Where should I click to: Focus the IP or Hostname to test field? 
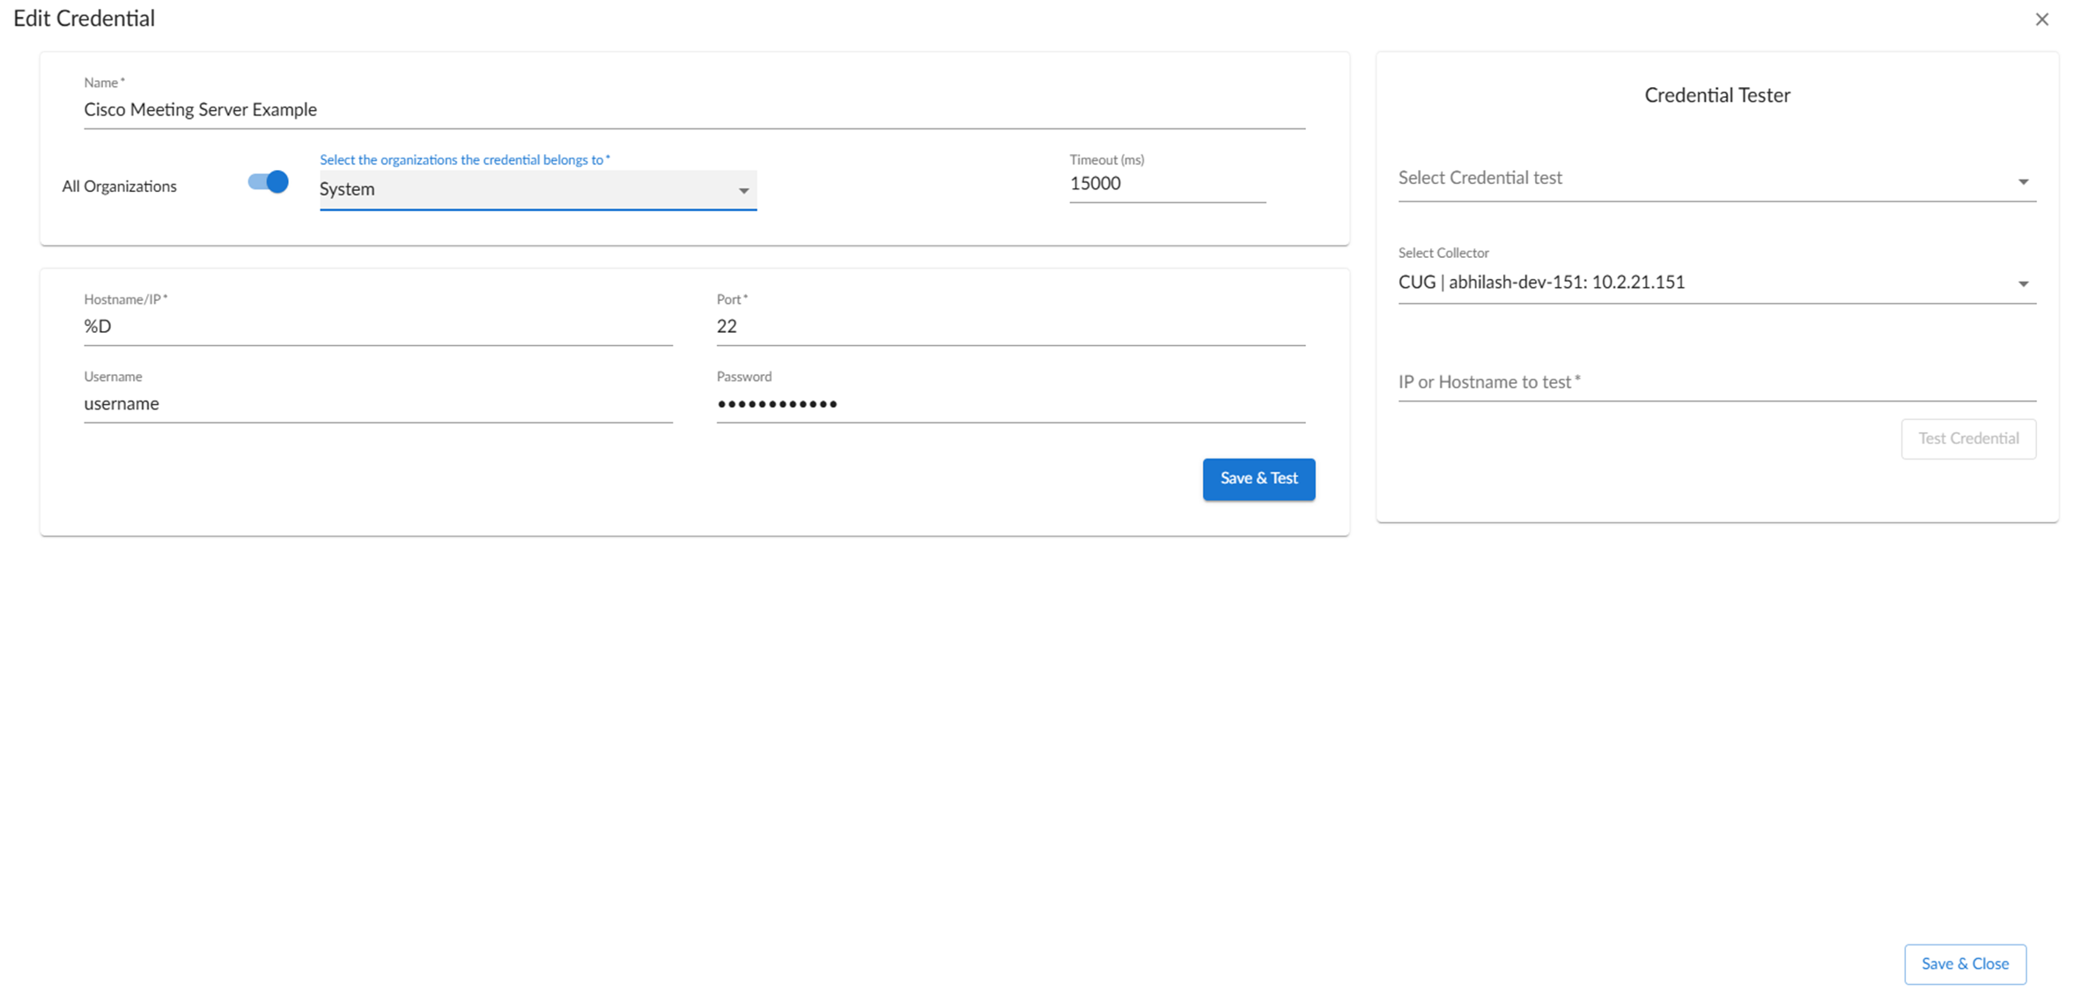[x=1716, y=382]
